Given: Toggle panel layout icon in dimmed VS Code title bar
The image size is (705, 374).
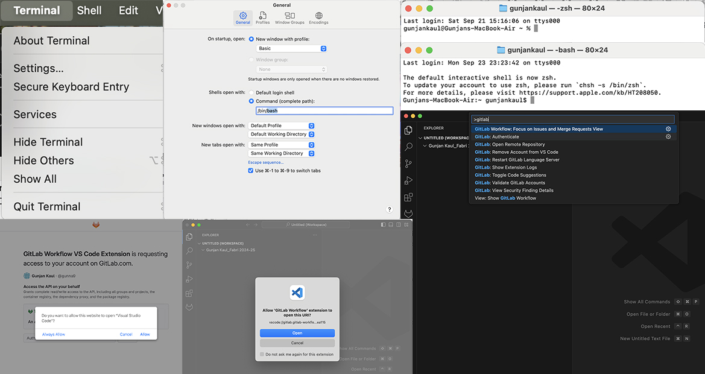Looking at the screenshot, I should tap(391, 224).
